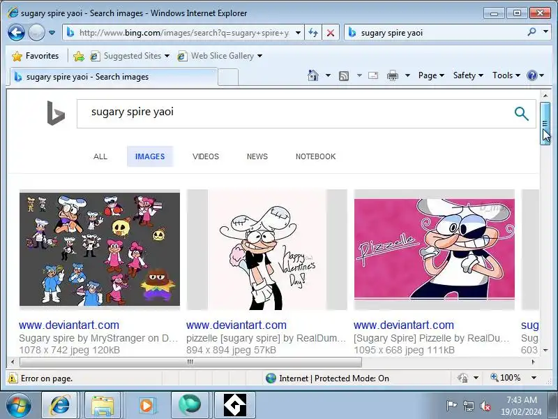The width and height of the screenshot is (558, 419).
Task: Click the red Stop loading button
Action: (x=330, y=33)
